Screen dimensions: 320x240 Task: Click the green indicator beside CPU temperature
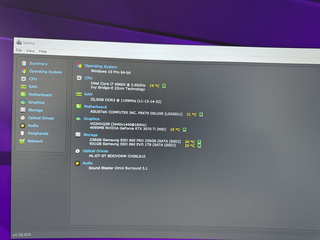click(x=164, y=86)
